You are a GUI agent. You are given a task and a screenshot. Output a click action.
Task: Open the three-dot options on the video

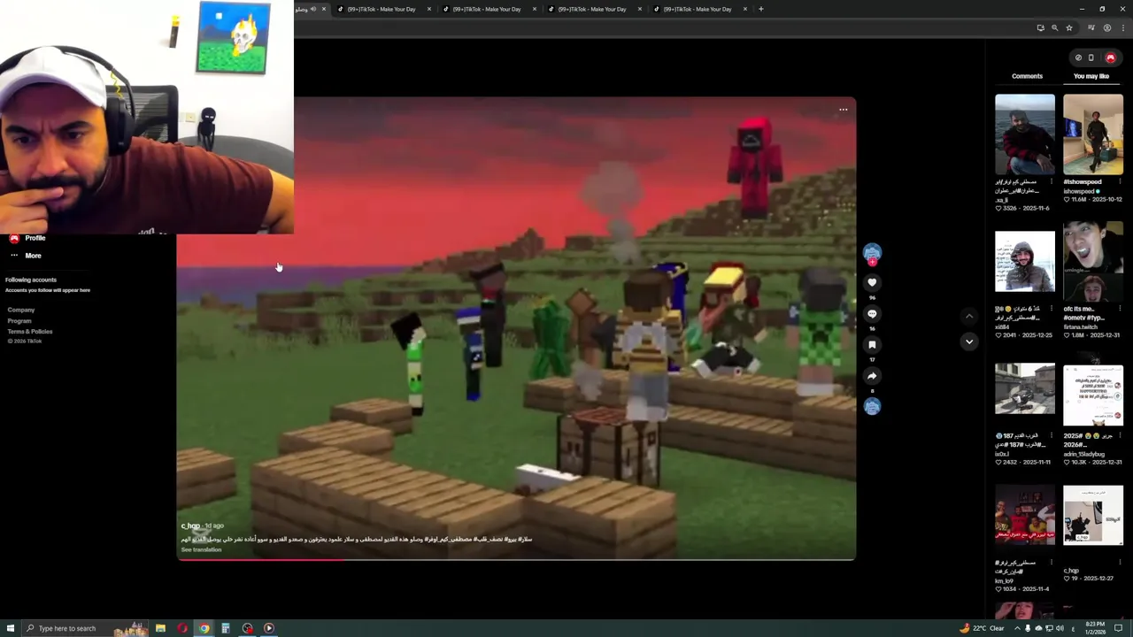pyautogui.click(x=843, y=110)
